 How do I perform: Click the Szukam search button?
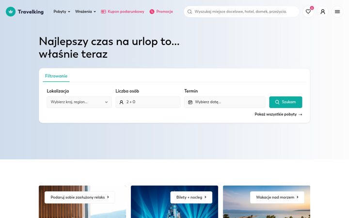(x=286, y=102)
